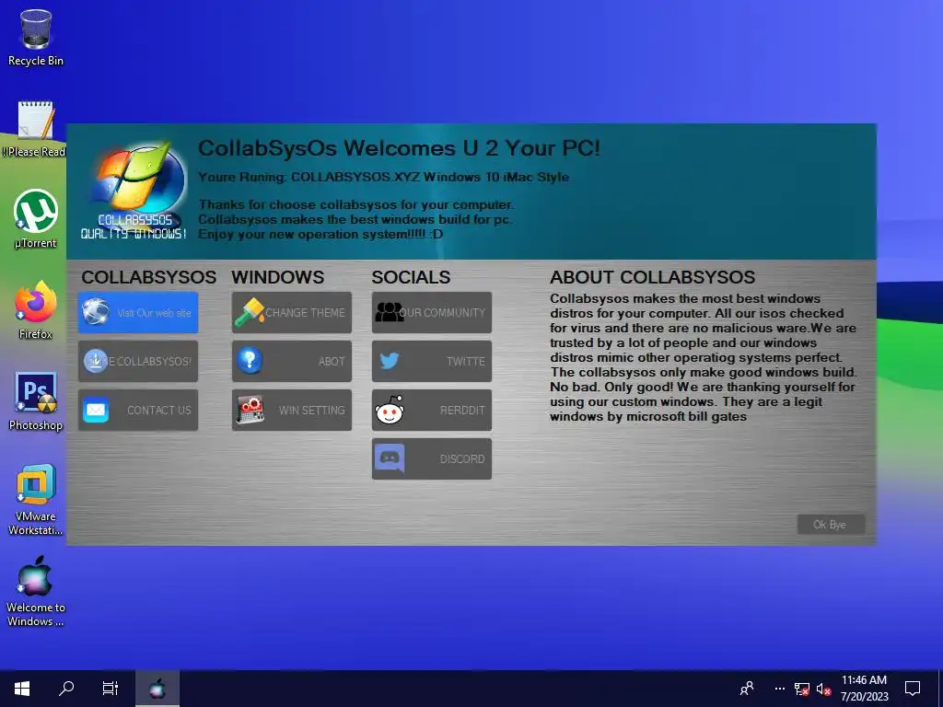Open the CHANGE THEME button
This screenshot has width=943, height=707.
292,313
